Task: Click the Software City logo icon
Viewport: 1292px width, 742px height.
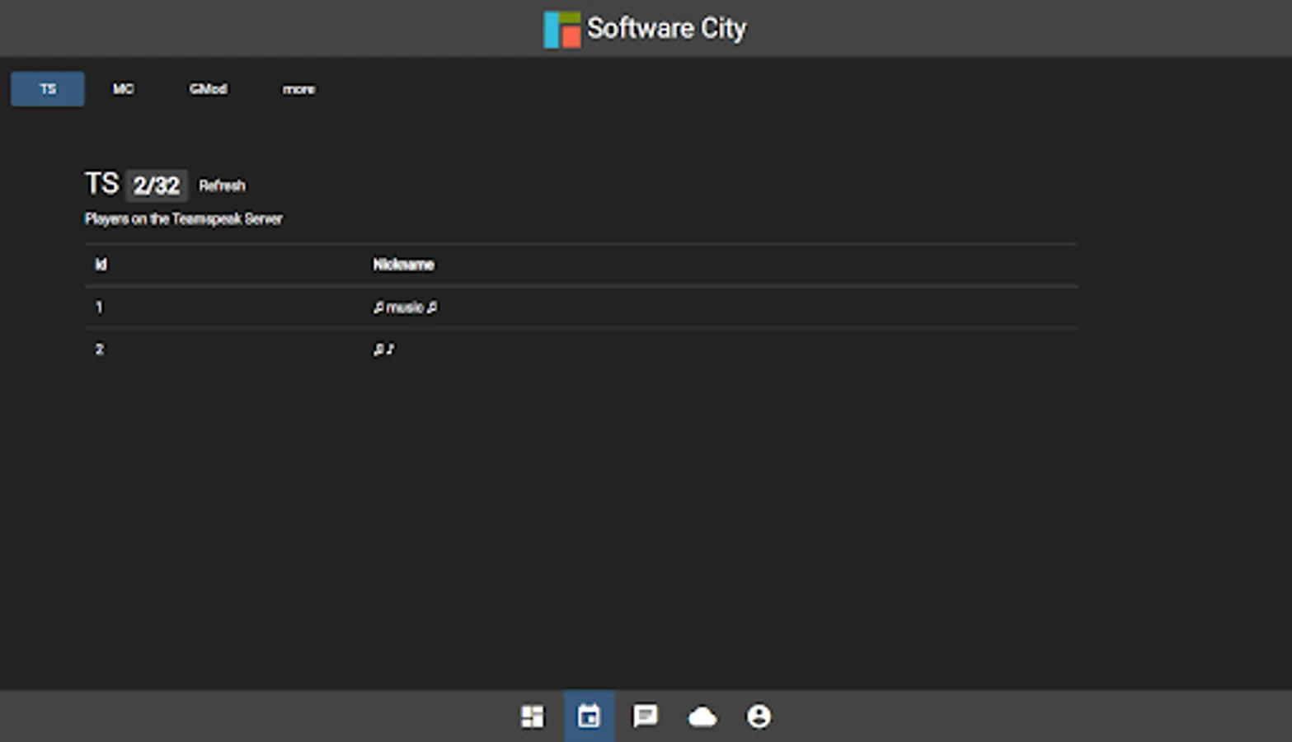Action: pyautogui.click(x=561, y=30)
